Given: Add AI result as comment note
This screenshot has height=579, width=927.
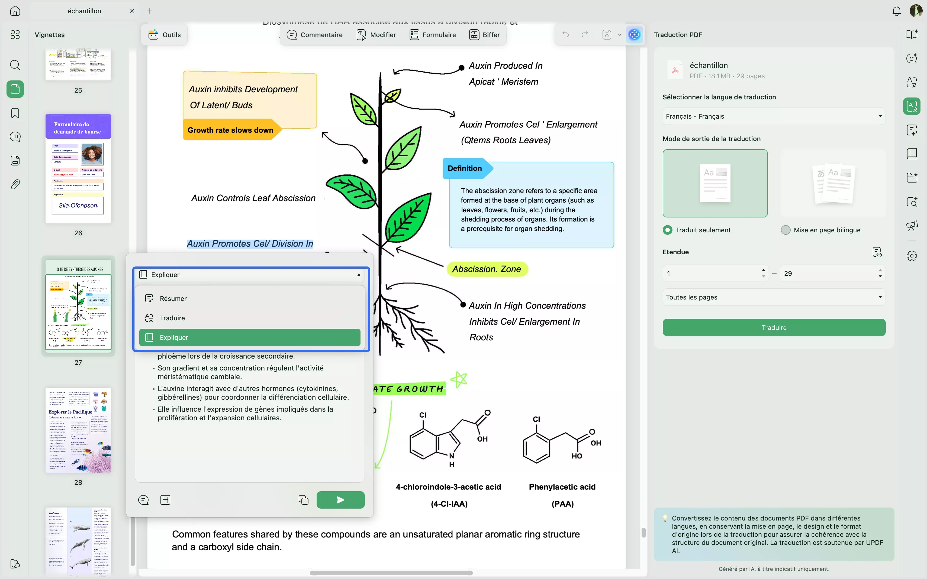Looking at the screenshot, I should pyautogui.click(x=143, y=500).
